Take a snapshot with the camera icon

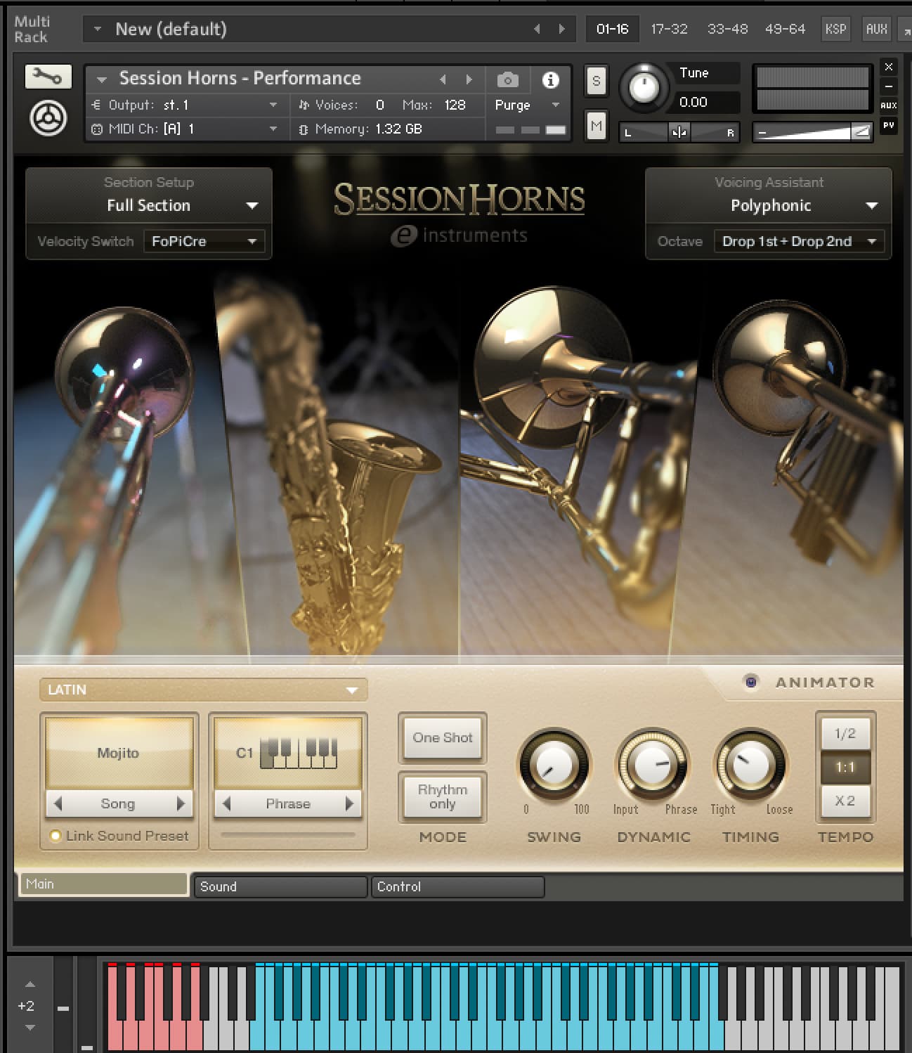[507, 79]
